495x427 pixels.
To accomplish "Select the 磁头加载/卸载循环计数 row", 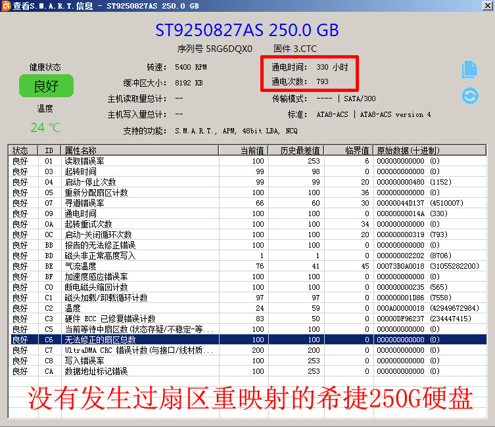I will point(247,298).
